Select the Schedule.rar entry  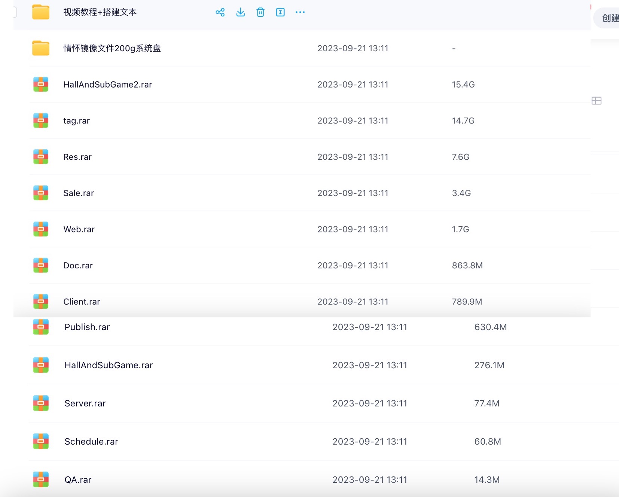(91, 441)
